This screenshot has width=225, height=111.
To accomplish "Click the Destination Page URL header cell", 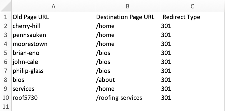I will click(x=127, y=17).
